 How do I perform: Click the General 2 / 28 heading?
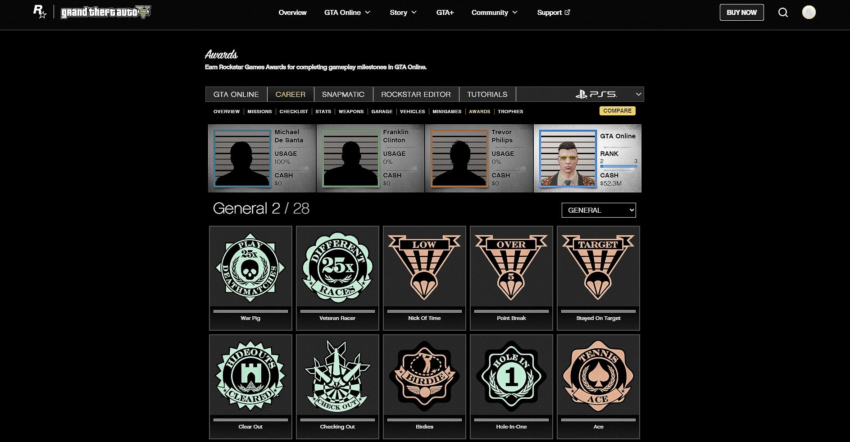(261, 208)
